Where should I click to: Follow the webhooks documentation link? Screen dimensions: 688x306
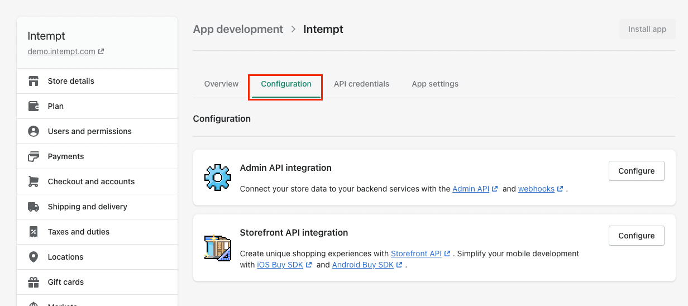tap(536, 189)
